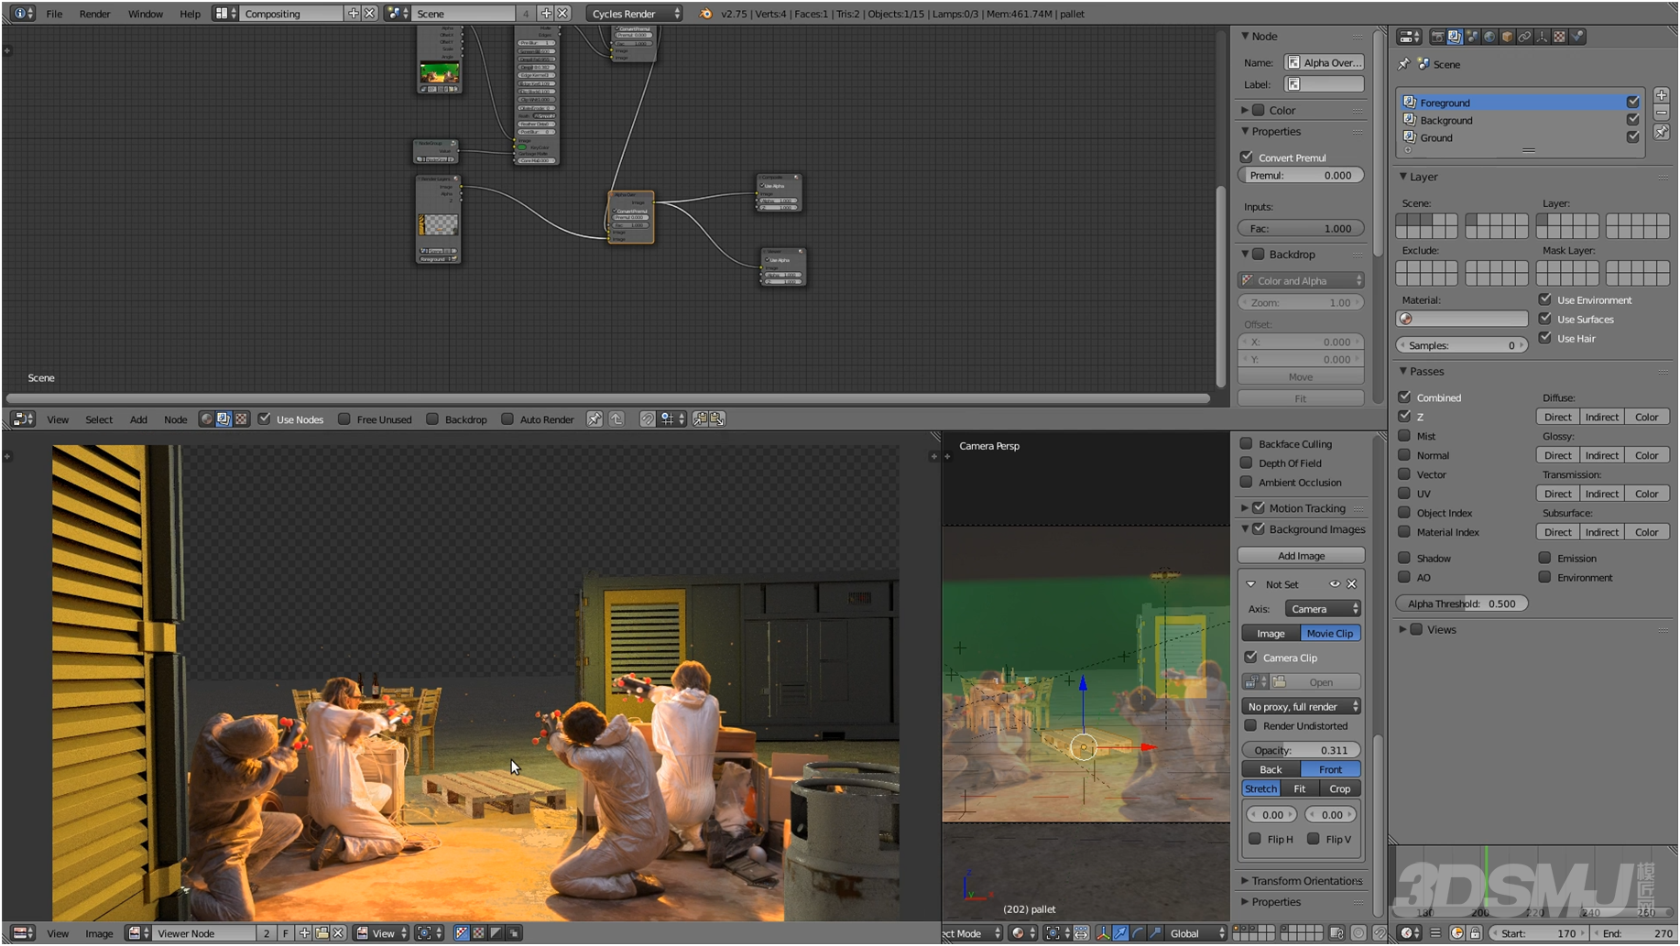Open the File menu
Viewport: 1680px width, 946px height.
(x=54, y=14)
